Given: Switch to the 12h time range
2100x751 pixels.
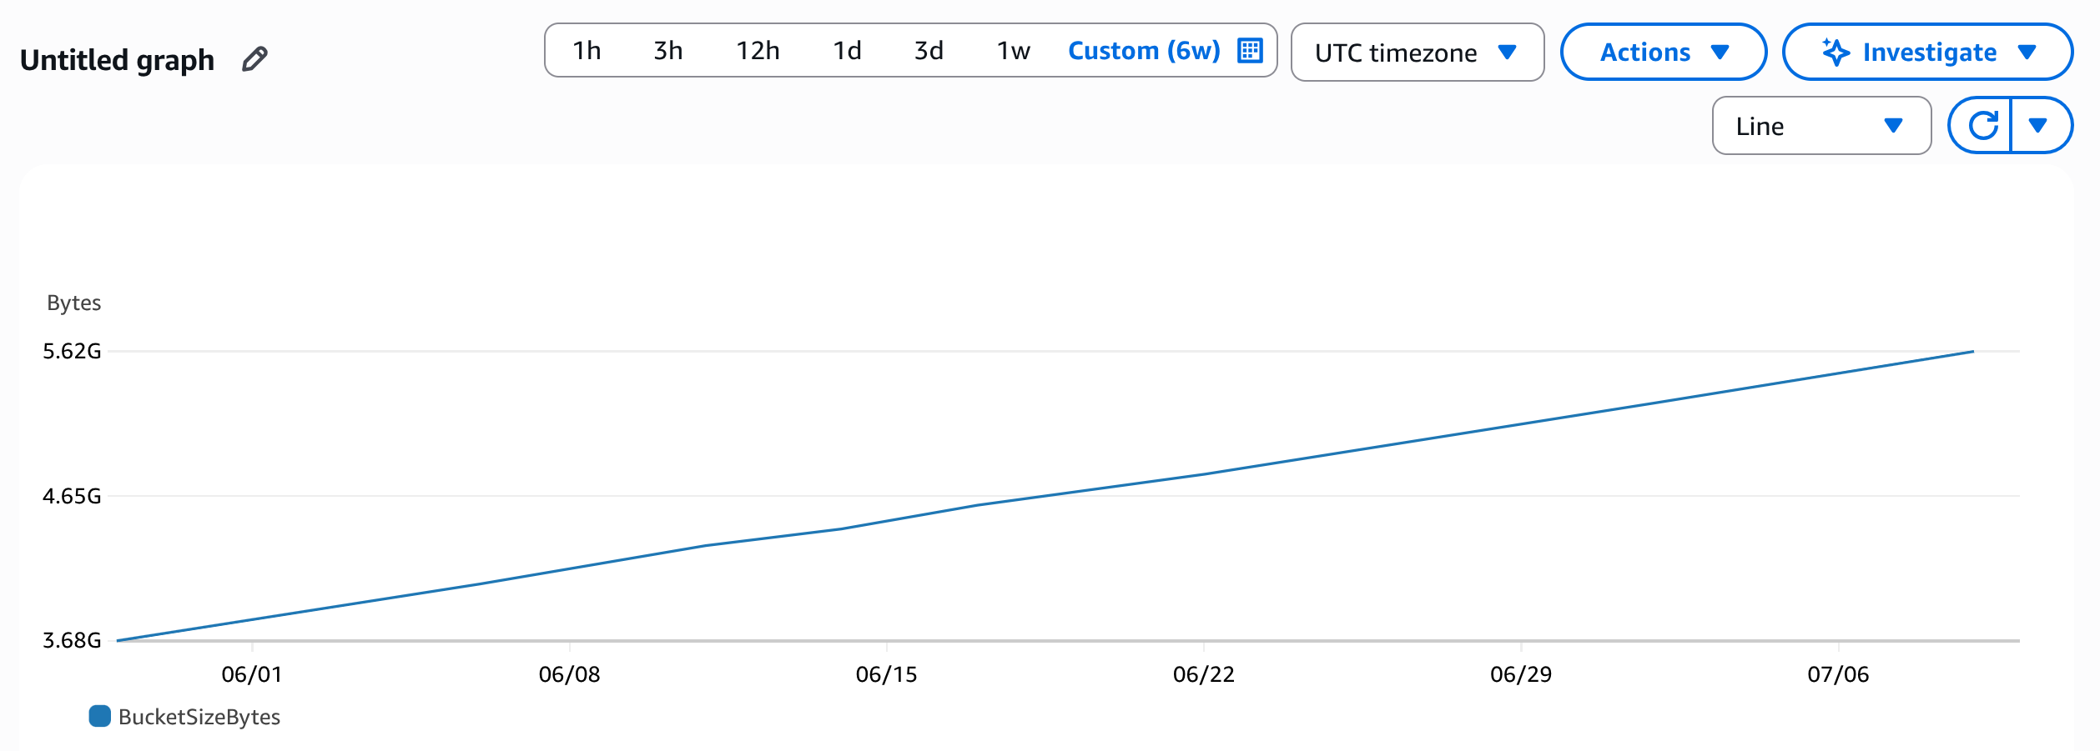Looking at the screenshot, I should [757, 51].
